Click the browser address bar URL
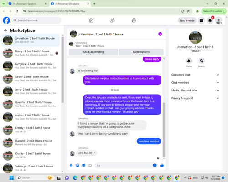228x182 pixels. pyautogui.click(x=57, y=11)
